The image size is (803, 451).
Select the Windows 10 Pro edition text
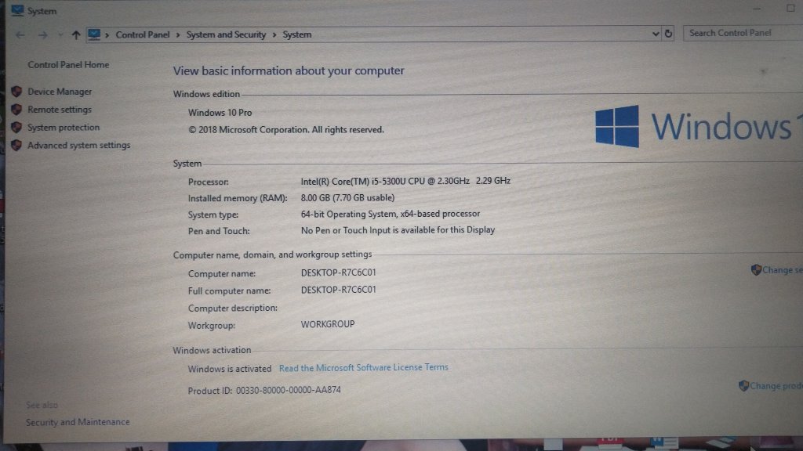tap(220, 113)
